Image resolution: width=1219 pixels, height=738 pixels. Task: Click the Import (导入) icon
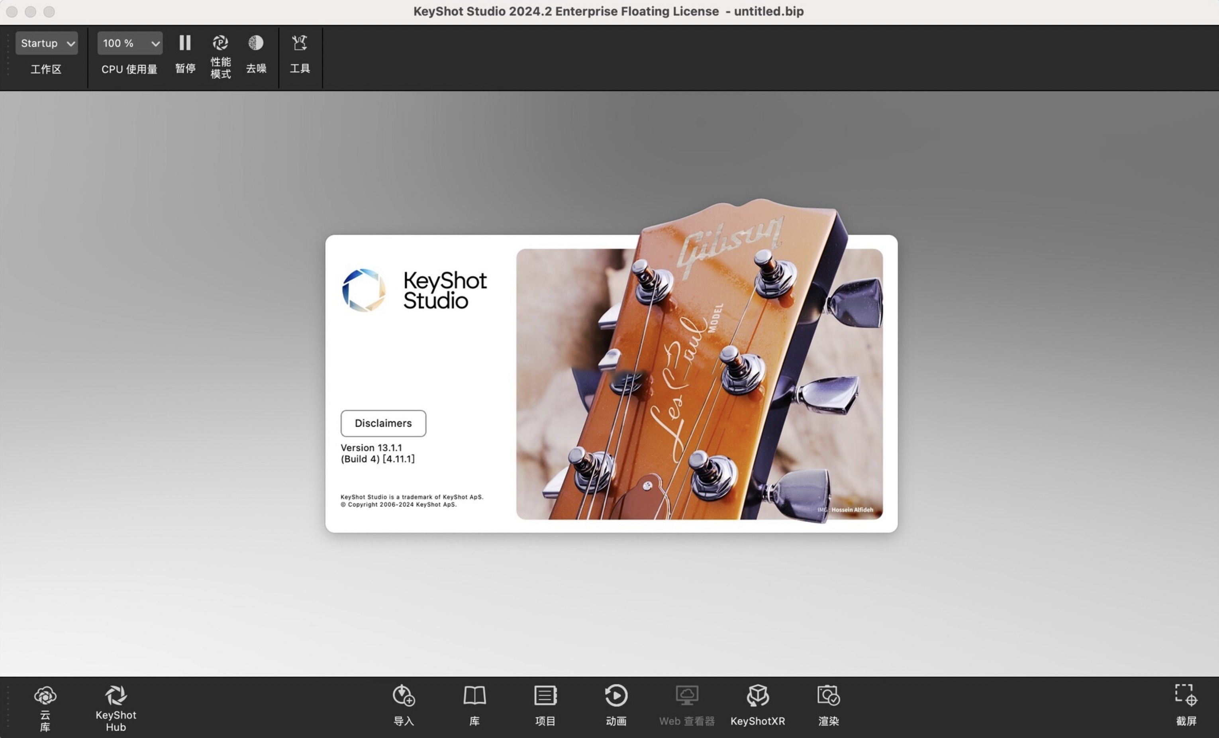point(403,696)
